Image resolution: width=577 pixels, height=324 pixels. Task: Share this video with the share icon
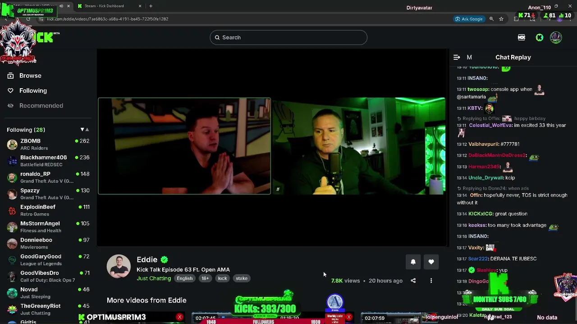[x=413, y=281]
